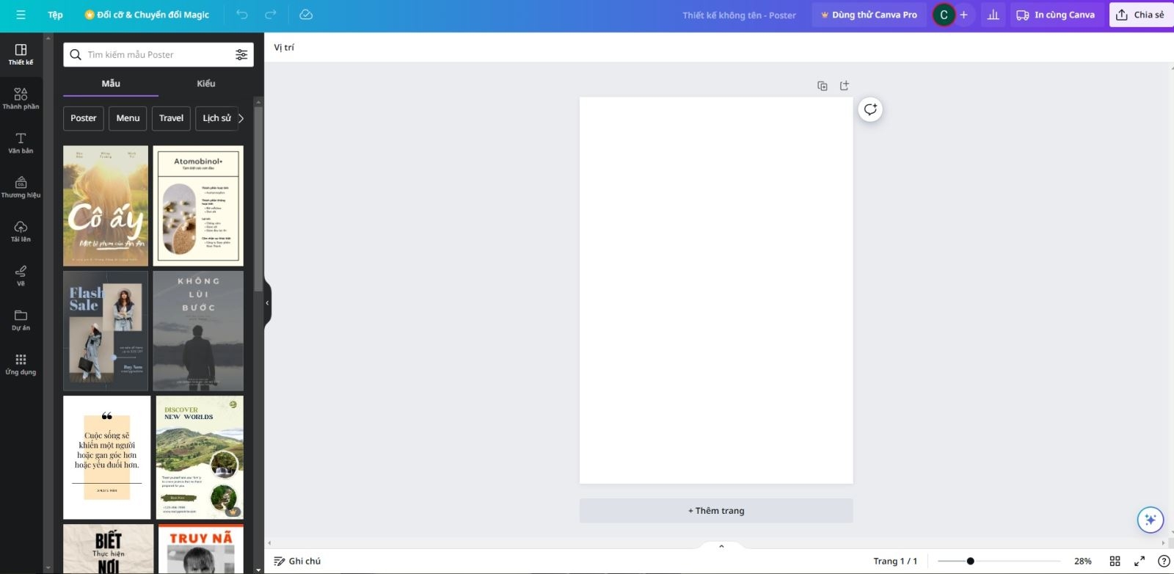Click the redo arrow
Image resolution: width=1174 pixels, height=574 pixels.
(x=271, y=15)
